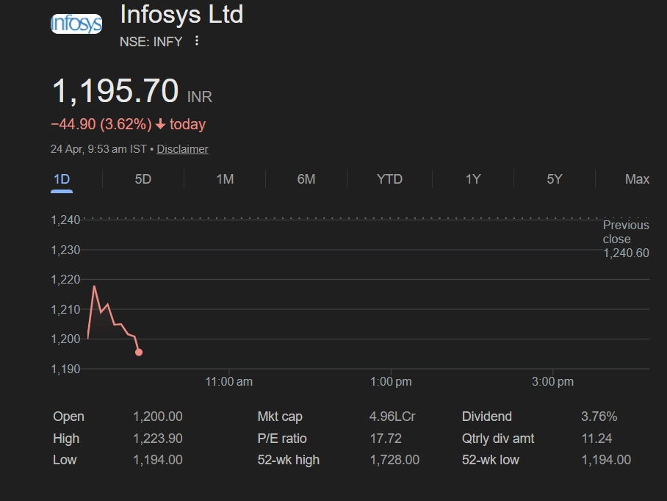Show the Max range chart
Viewport: 667px width, 501px height.
(637, 179)
